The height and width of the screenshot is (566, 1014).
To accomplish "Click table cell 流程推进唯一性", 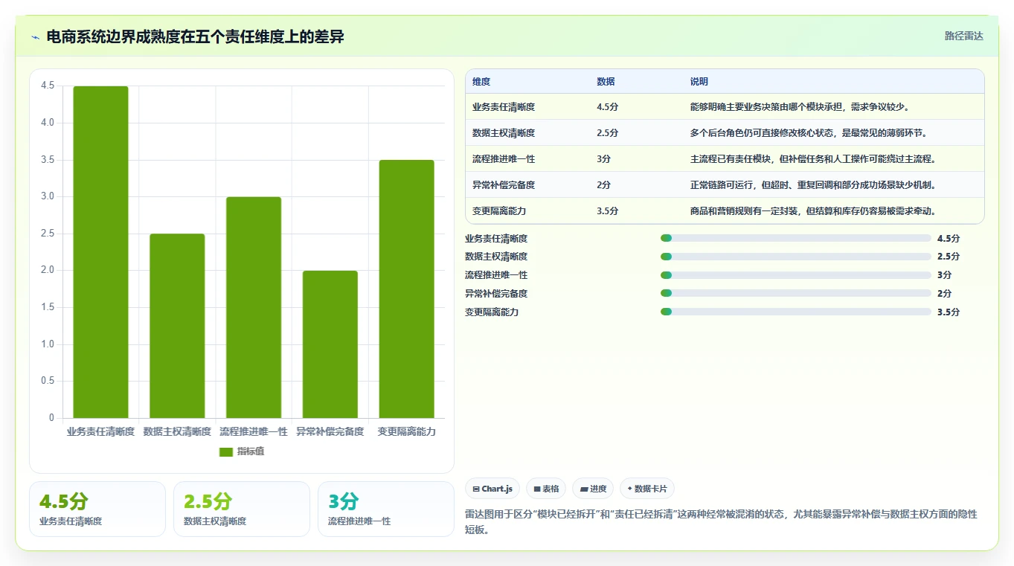I will [x=504, y=159].
